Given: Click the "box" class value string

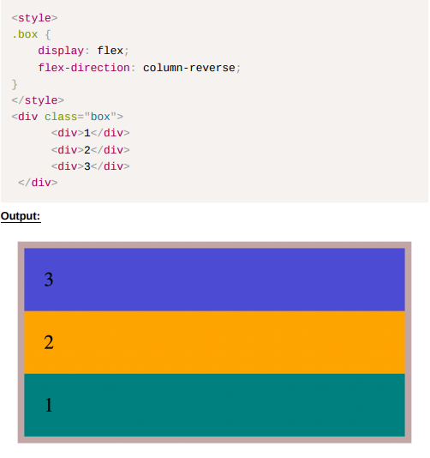Looking at the screenshot, I should (x=100, y=117).
